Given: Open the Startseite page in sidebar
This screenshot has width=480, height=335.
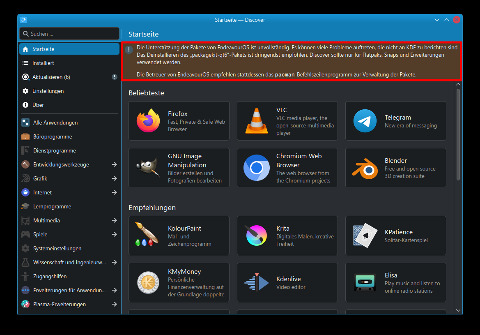Looking at the screenshot, I should click(x=69, y=49).
